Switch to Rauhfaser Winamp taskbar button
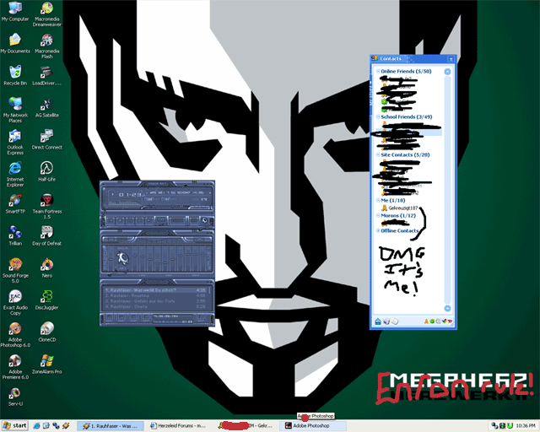 click(111, 426)
